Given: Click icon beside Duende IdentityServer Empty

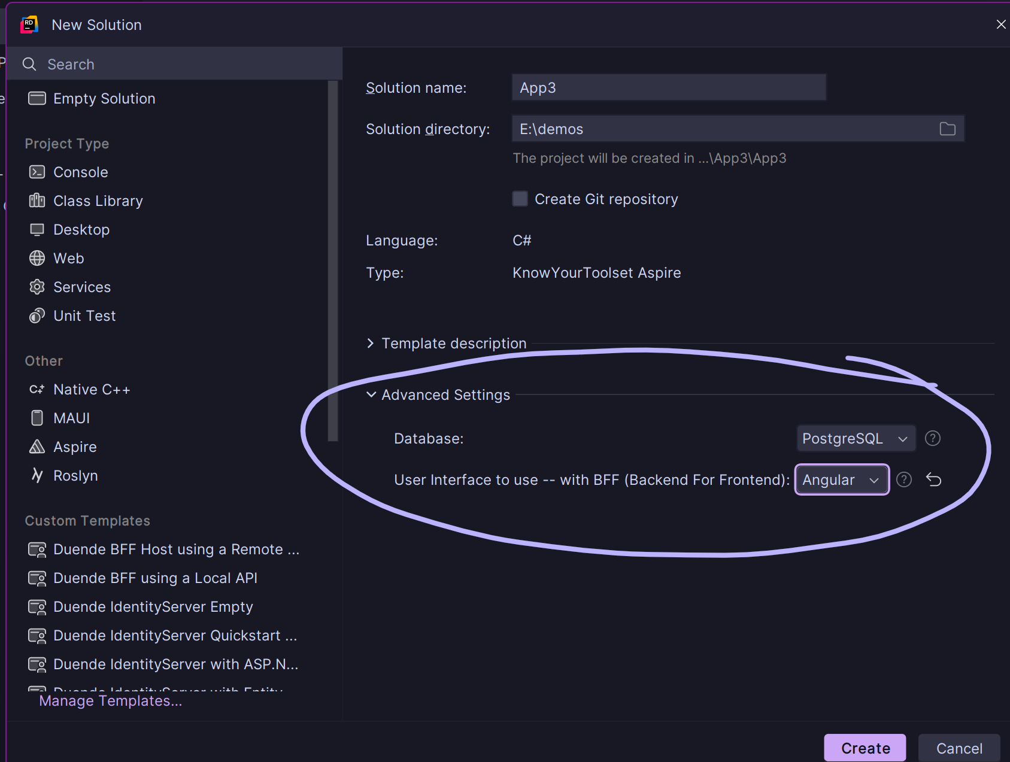Looking at the screenshot, I should coord(37,607).
